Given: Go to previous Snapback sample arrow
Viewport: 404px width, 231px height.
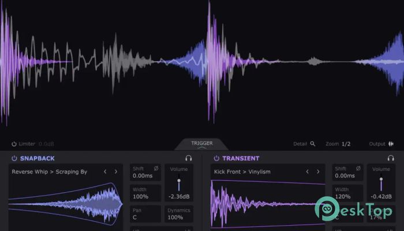Looking at the screenshot, I should point(105,172).
